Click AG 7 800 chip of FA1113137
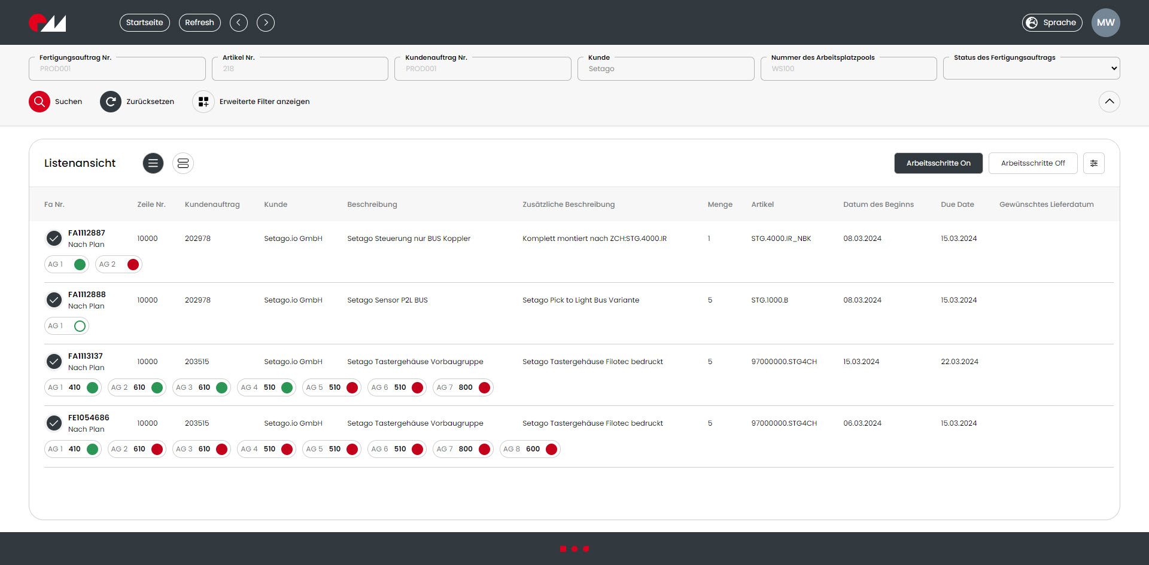This screenshot has width=1149, height=565. (x=463, y=387)
